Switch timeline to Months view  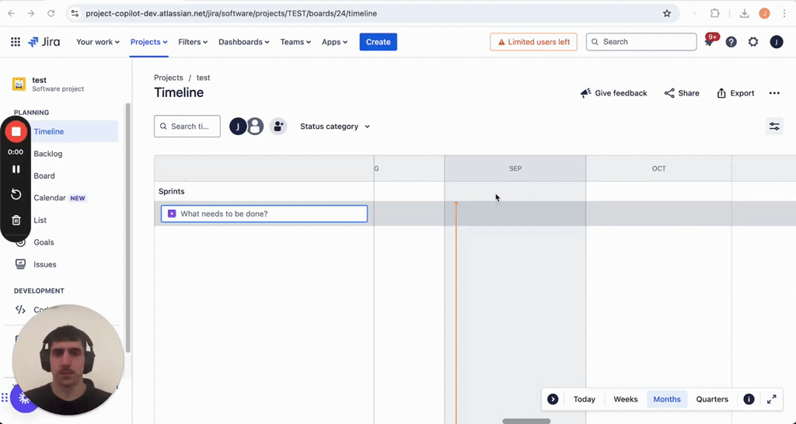click(x=666, y=399)
